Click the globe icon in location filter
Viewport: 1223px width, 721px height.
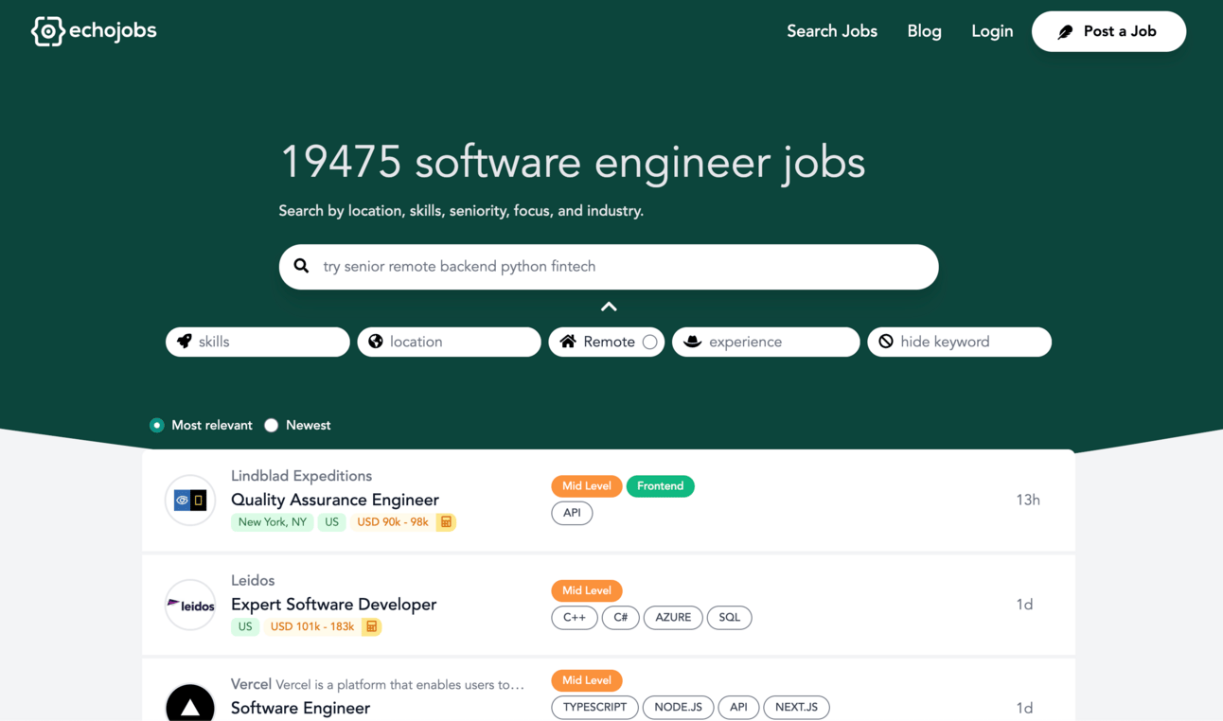(x=376, y=342)
